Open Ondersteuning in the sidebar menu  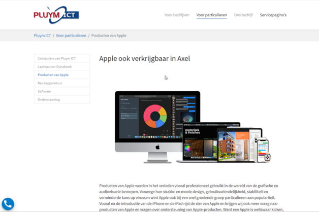coord(49,99)
